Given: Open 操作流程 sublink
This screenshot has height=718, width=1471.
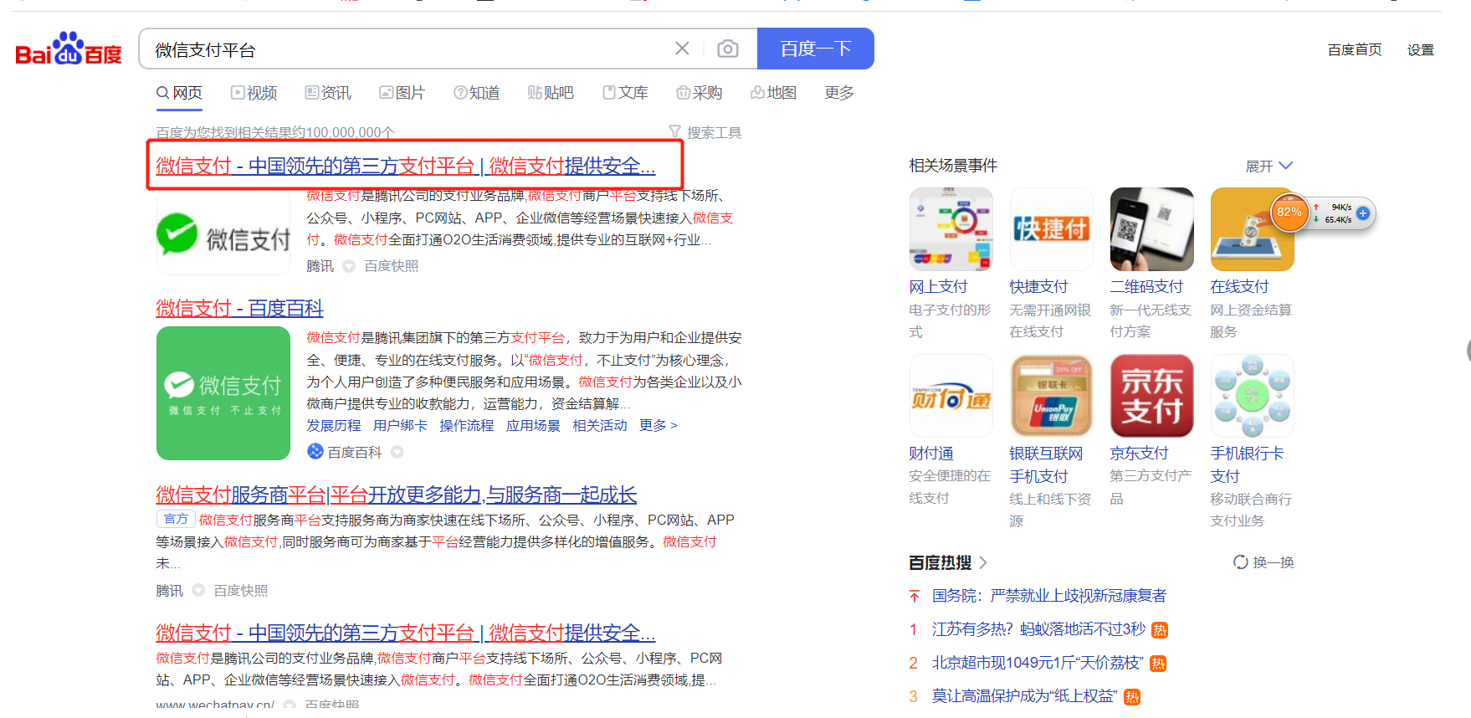Looking at the screenshot, I should pyautogui.click(x=467, y=426).
